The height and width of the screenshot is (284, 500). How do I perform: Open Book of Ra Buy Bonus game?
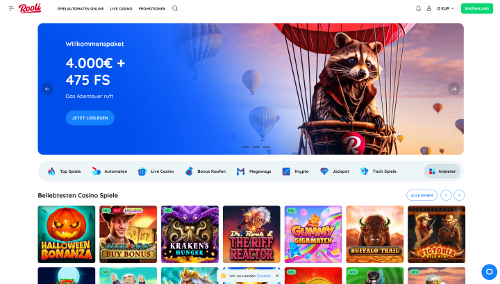[x=128, y=234]
